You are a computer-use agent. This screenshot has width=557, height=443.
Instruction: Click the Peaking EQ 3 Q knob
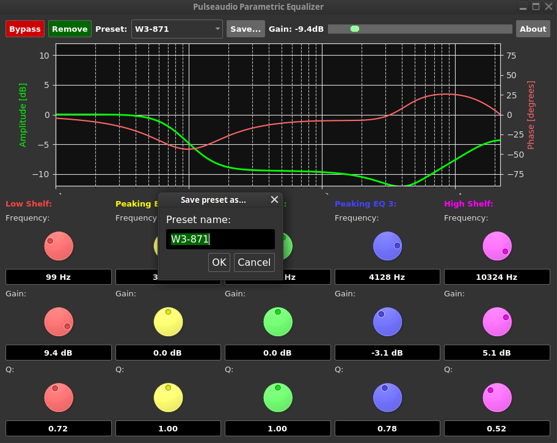point(387,397)
